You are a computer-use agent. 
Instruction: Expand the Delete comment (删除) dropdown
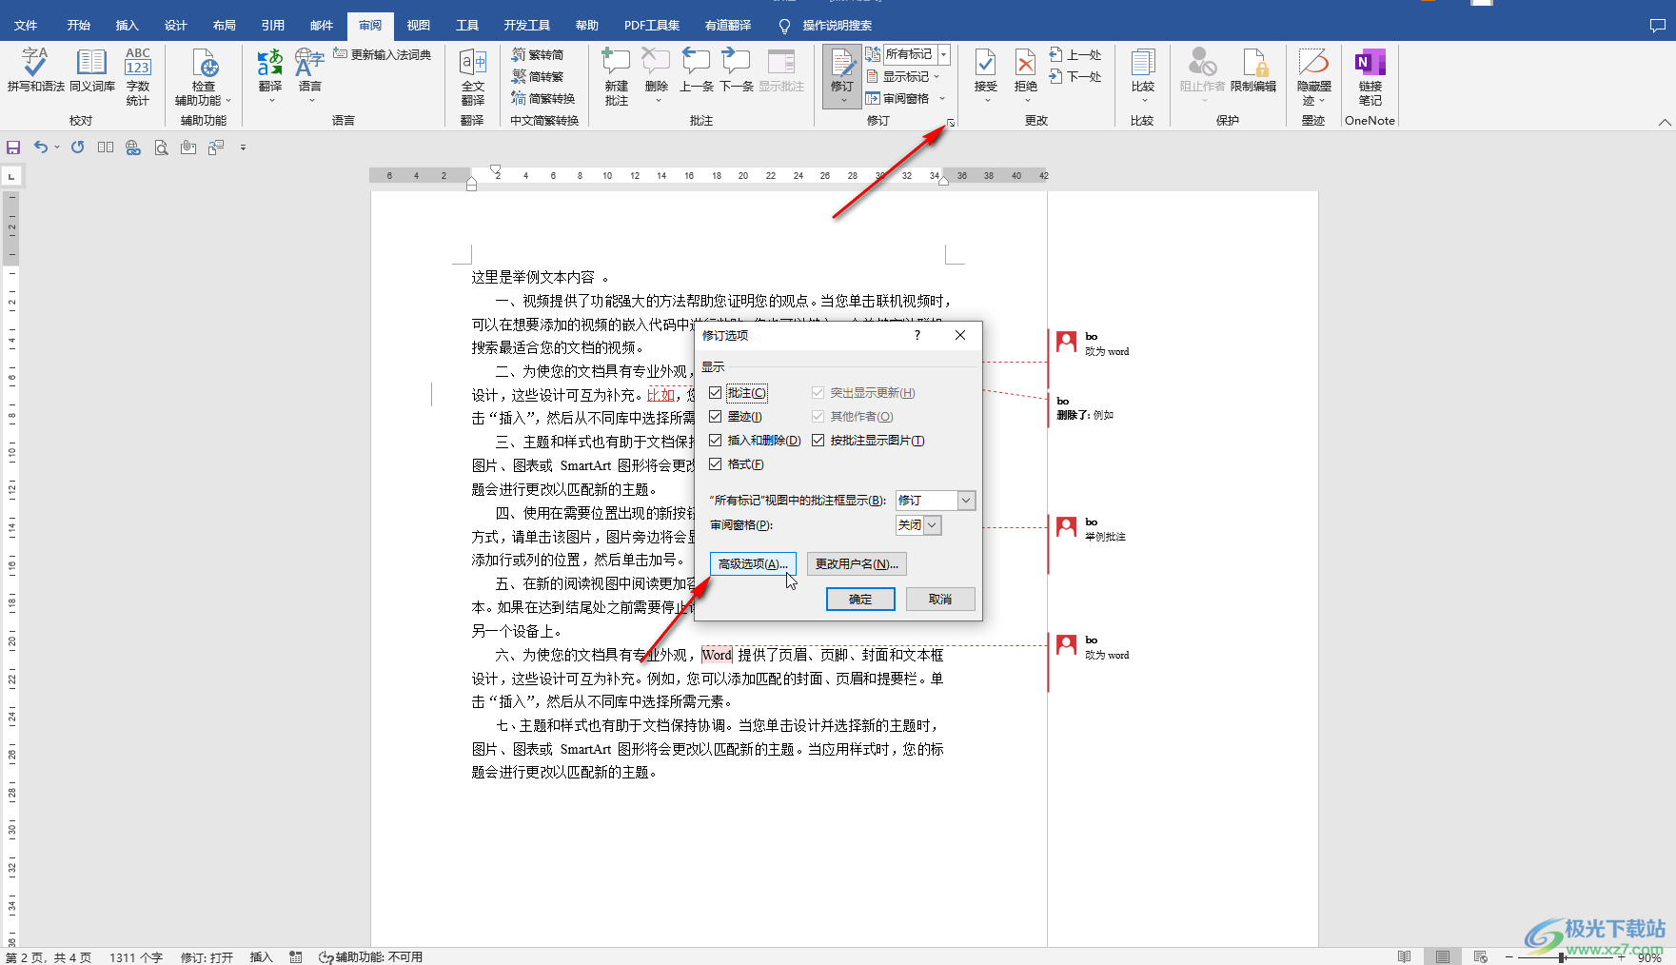657,100
